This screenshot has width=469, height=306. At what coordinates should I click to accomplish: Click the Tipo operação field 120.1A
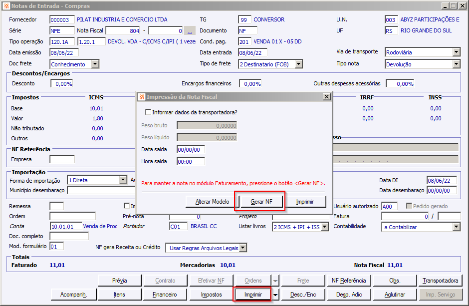tap(62, 41)
